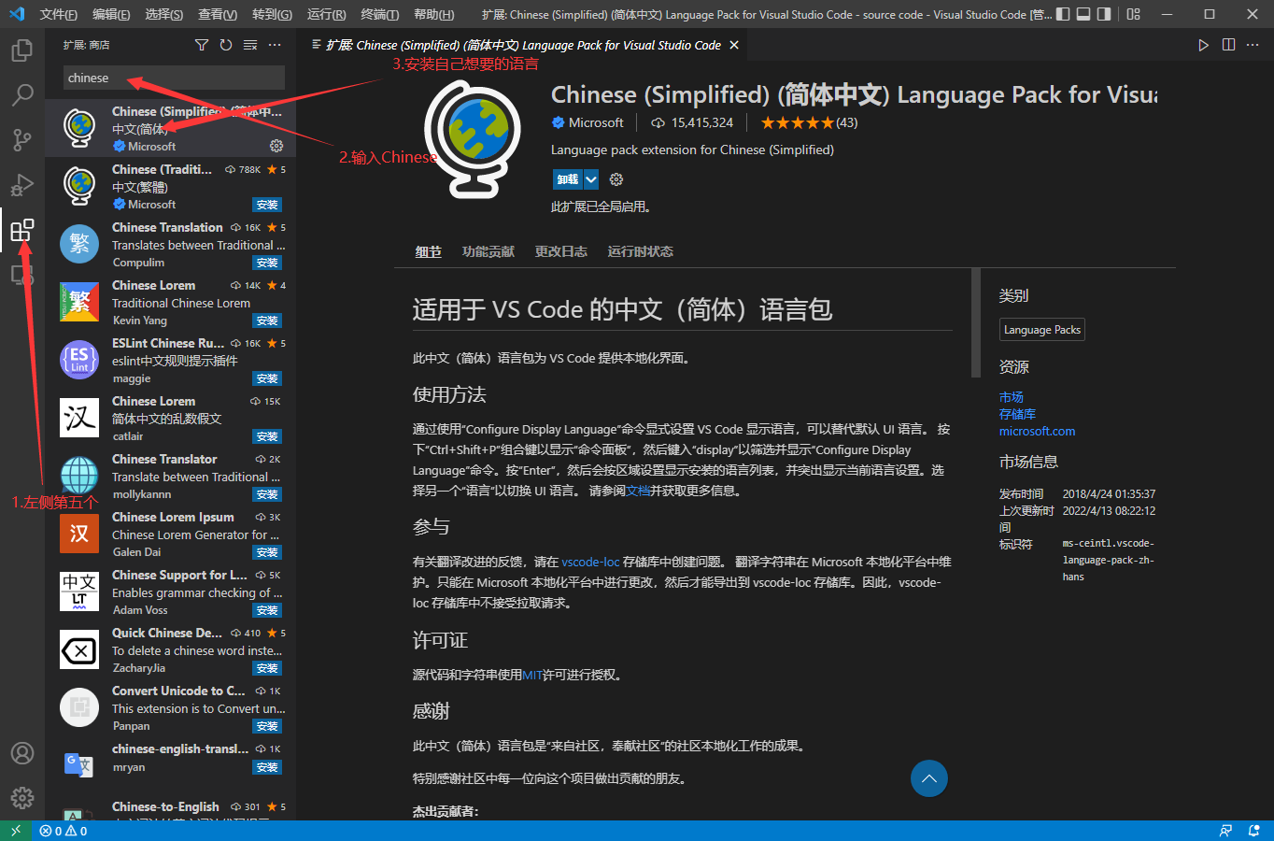Open the 帮助(H) menu

(433, 14)
